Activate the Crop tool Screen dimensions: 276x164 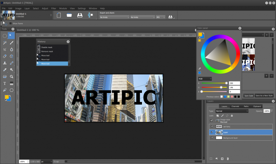point(5,49)
